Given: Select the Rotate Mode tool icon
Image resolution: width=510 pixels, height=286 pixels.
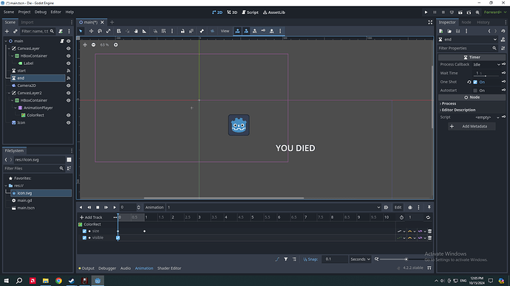Looking at the screenshot, I should point(100,31).
